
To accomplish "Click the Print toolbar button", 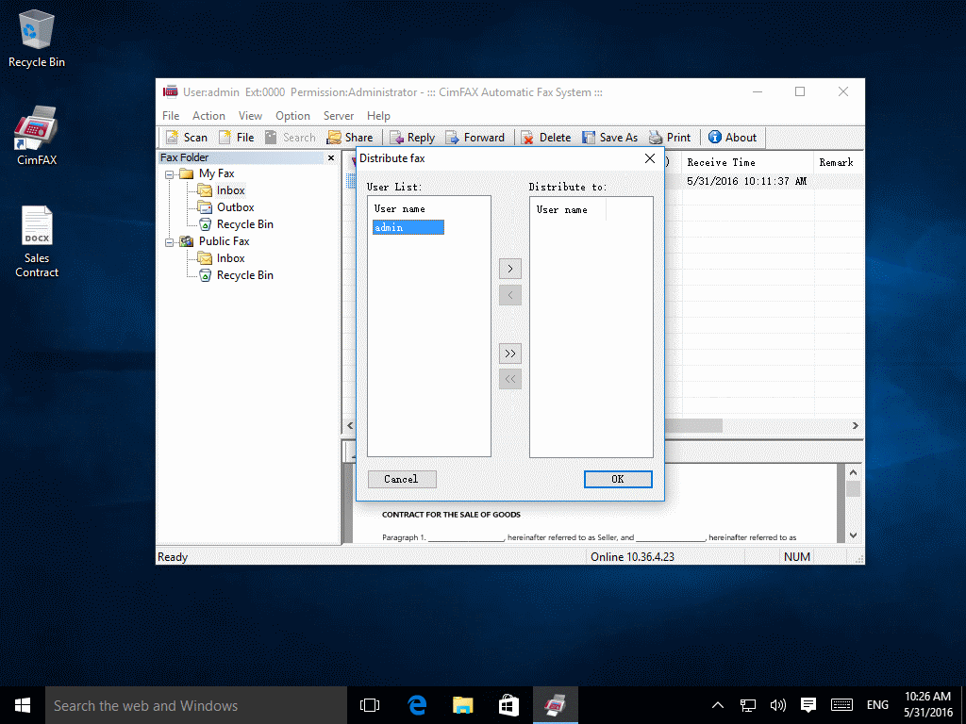I will 670,138.
